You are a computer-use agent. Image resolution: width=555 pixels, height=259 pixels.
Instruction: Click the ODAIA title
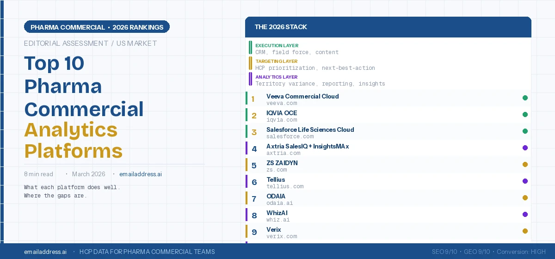coord(276,197)
